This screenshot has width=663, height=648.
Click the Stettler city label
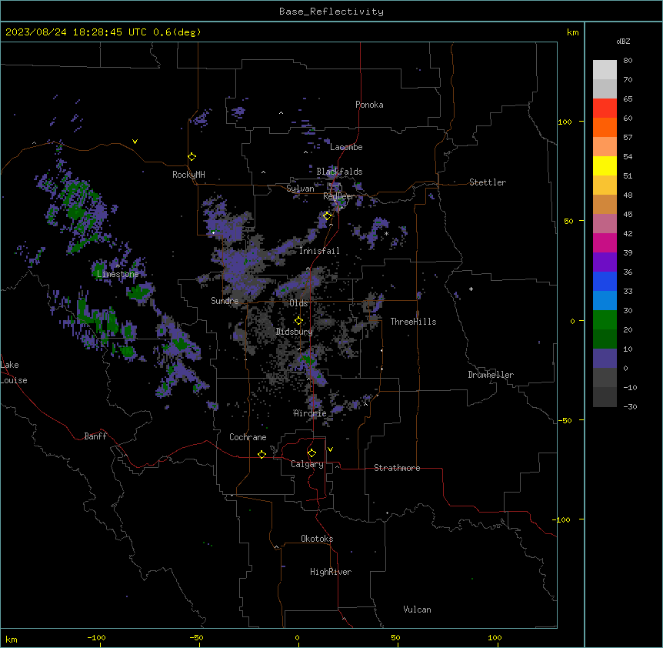488,182
